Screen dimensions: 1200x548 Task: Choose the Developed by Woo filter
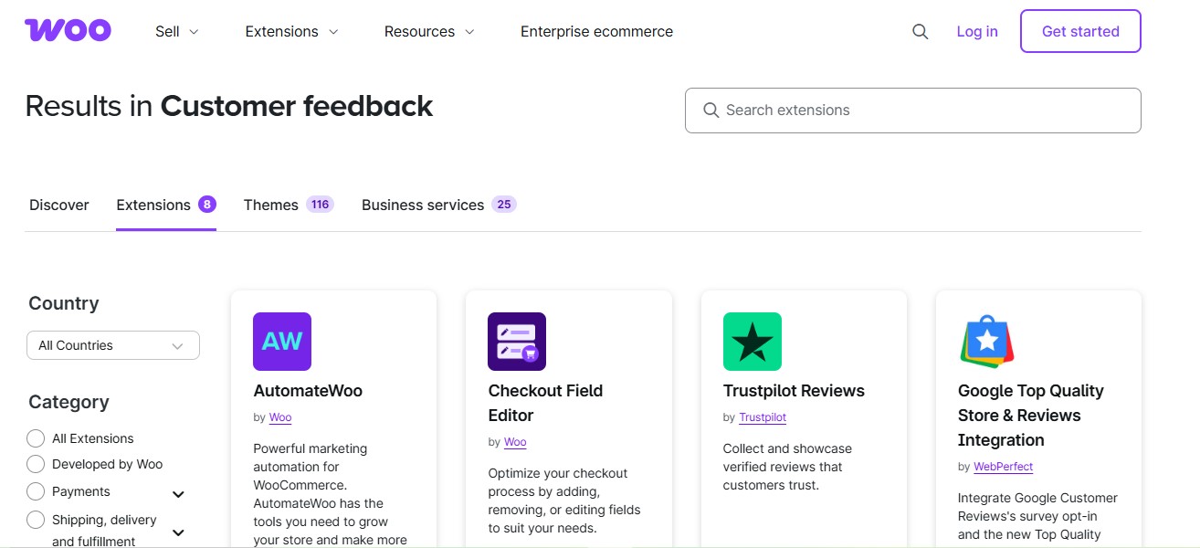pos(36,464)
